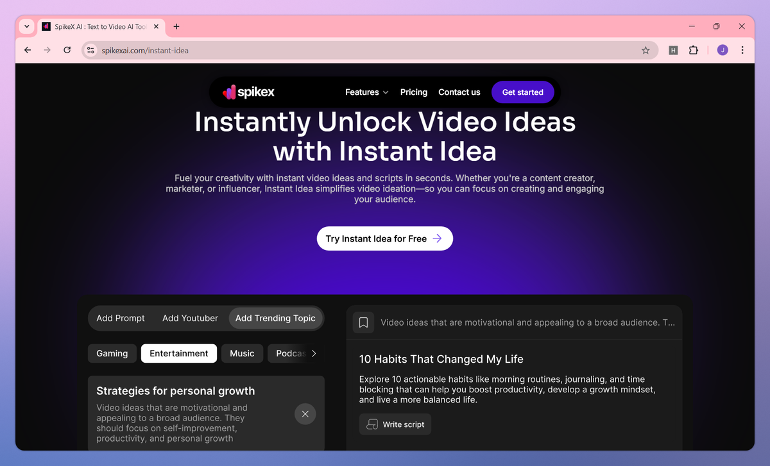Viewport: 770px width, 466px height.
Task: Dismiss the Strategies for personal growth card
Action: tap(305, 414)
